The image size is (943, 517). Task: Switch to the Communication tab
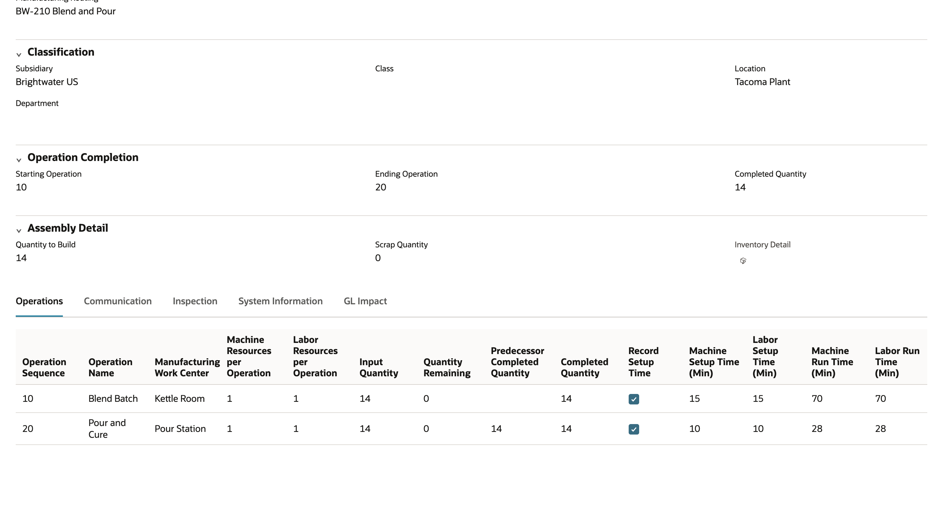pos(118,301)
